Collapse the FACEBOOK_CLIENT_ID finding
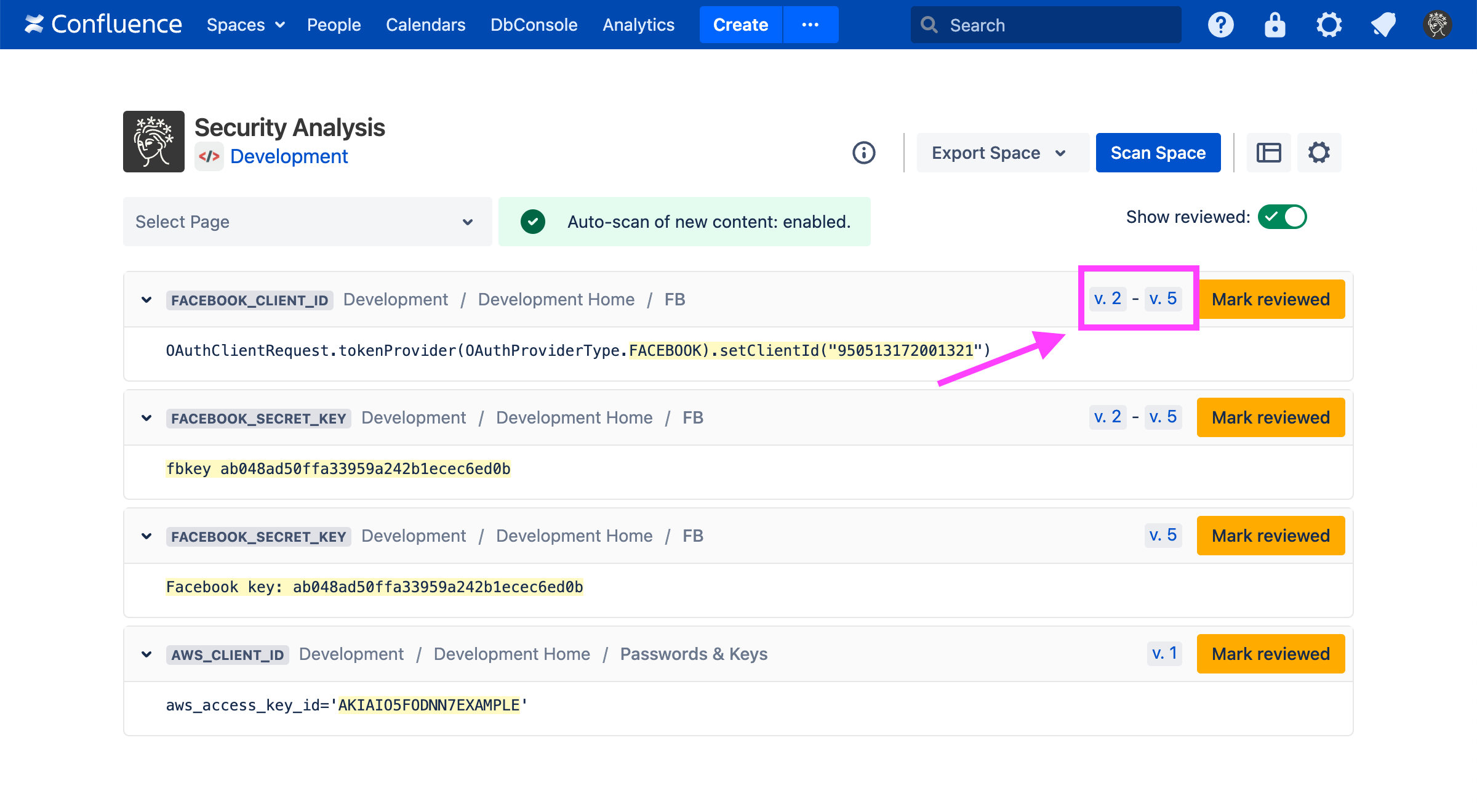 (x=146, y=300)
